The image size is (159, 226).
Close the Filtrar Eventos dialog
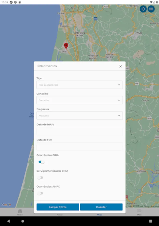(x=121, y=66)
